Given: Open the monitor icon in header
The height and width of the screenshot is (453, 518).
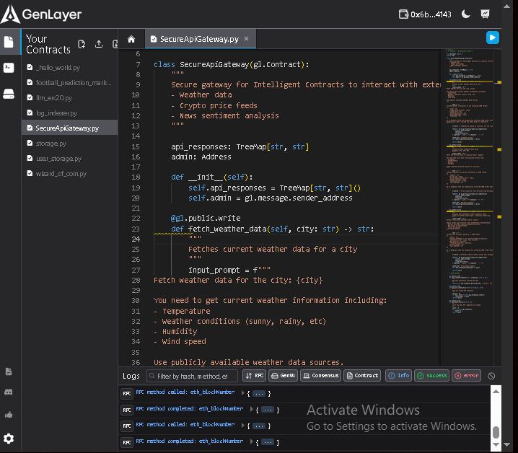Looking at the screenshot, I should click(x=485, y=14).
